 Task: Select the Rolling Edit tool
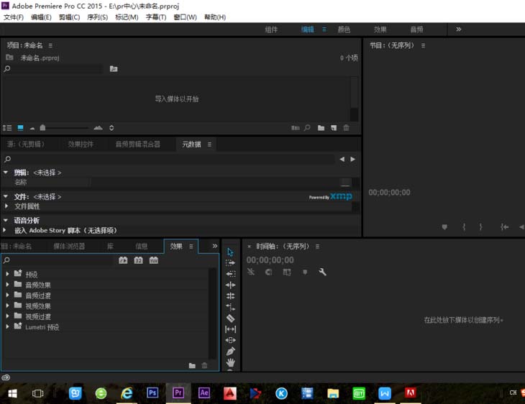230,296
